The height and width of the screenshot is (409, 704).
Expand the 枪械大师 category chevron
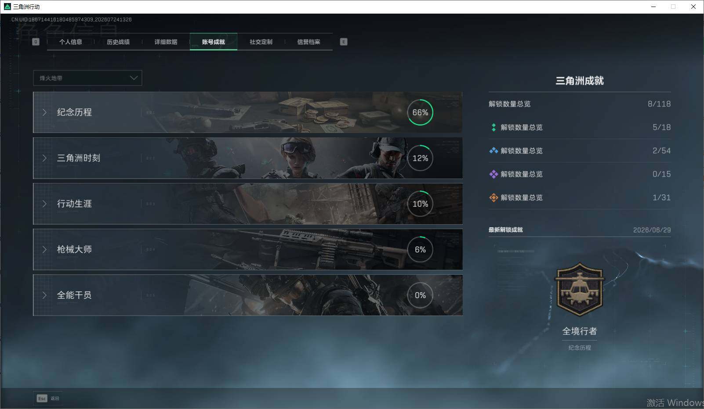pos(44,249)
